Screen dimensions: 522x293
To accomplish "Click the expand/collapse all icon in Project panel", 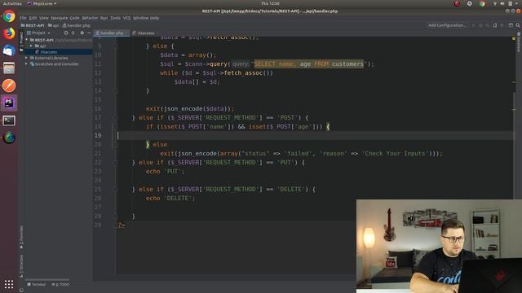I will point(73,33).
